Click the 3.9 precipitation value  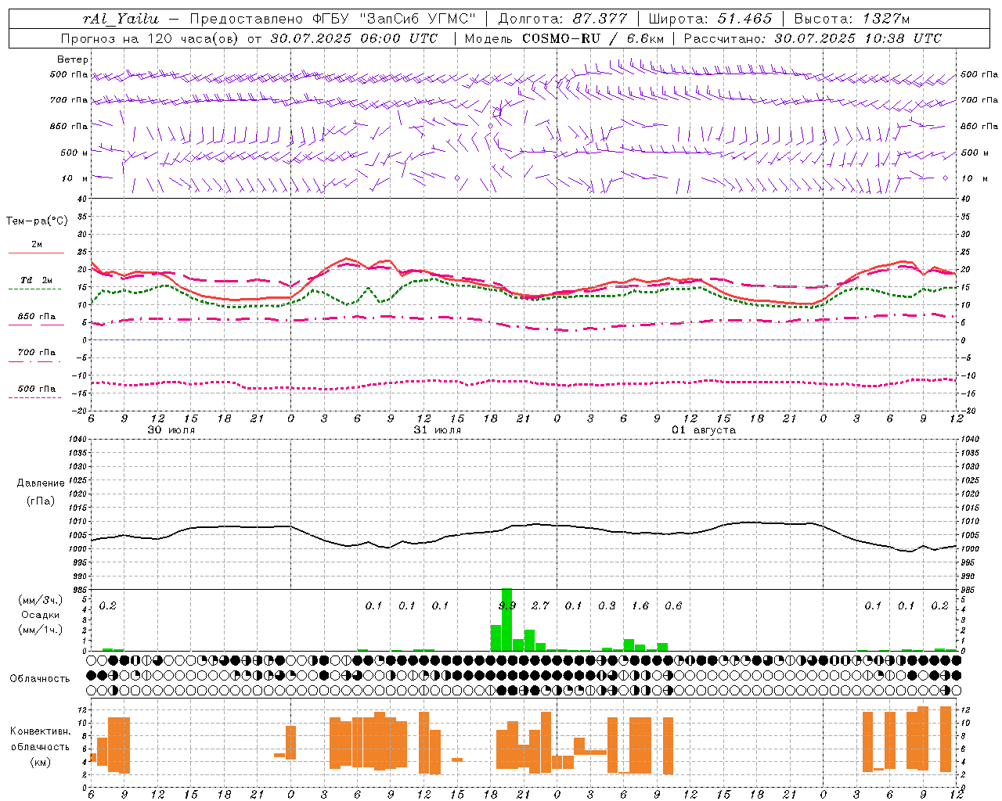507,605
